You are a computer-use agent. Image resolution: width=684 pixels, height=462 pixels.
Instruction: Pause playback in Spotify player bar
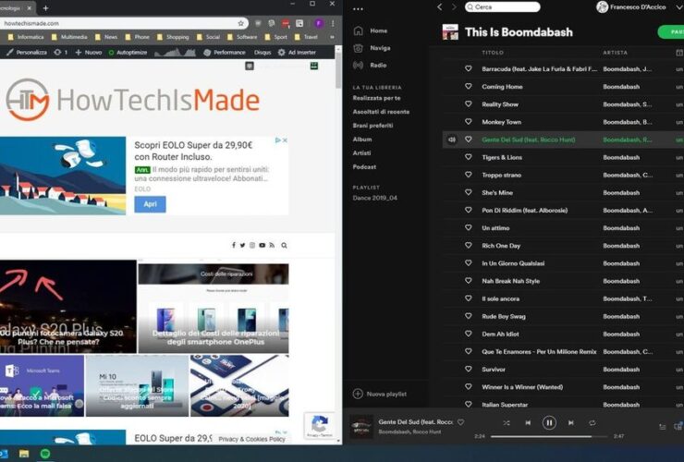549,423
